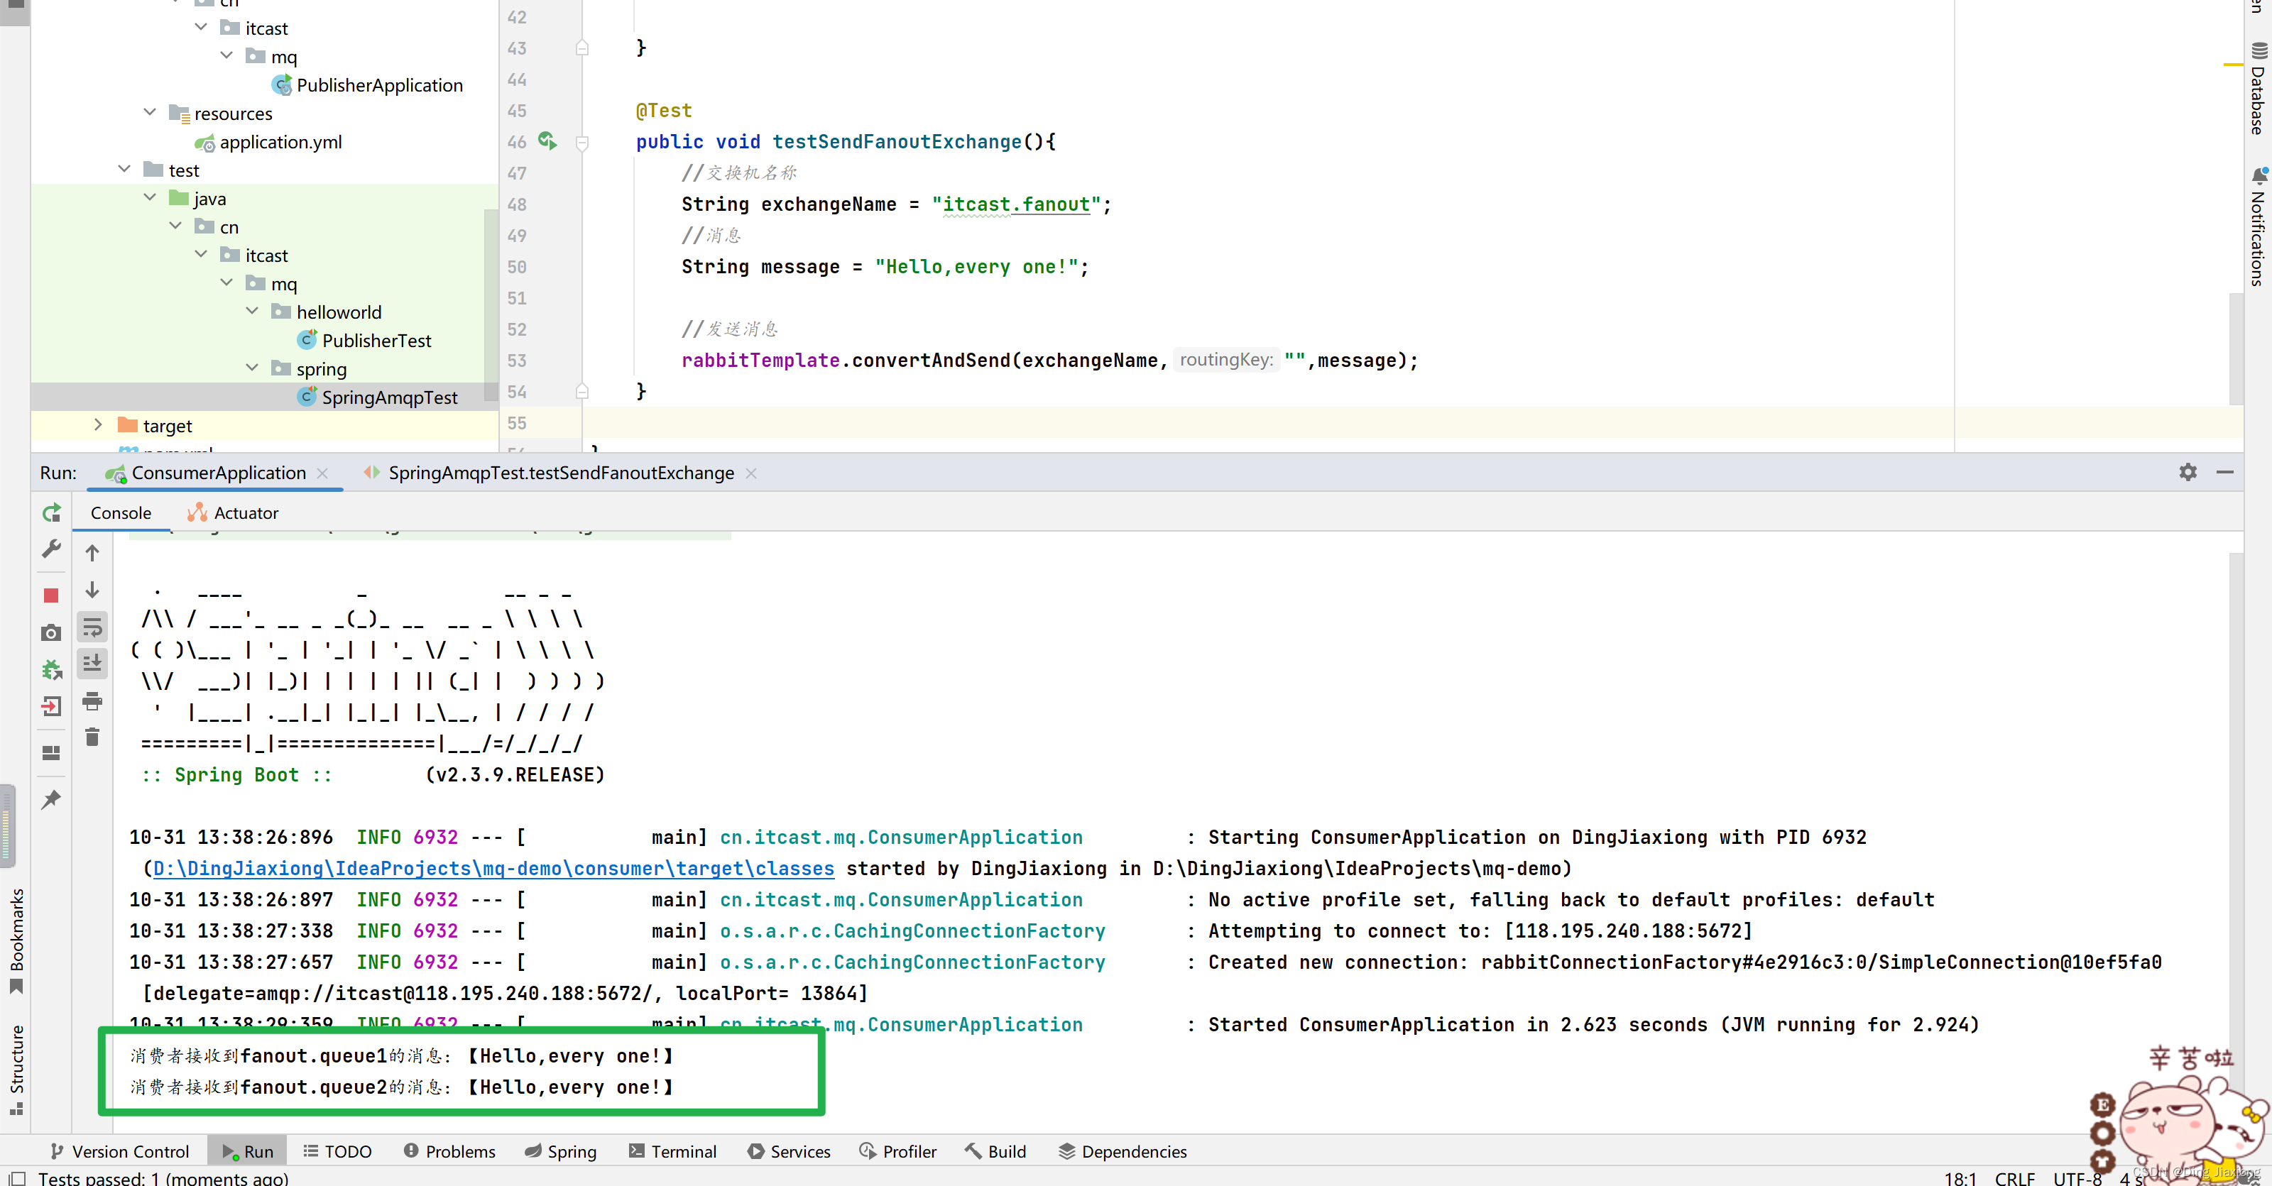The image size is (2272, 1186).
Task: Click the pin tab icon
Action: [x=51, y=799]
